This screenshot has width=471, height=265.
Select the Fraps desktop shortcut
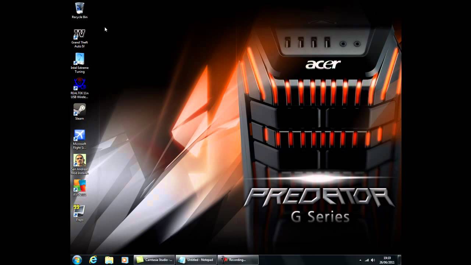coord(79,213)
